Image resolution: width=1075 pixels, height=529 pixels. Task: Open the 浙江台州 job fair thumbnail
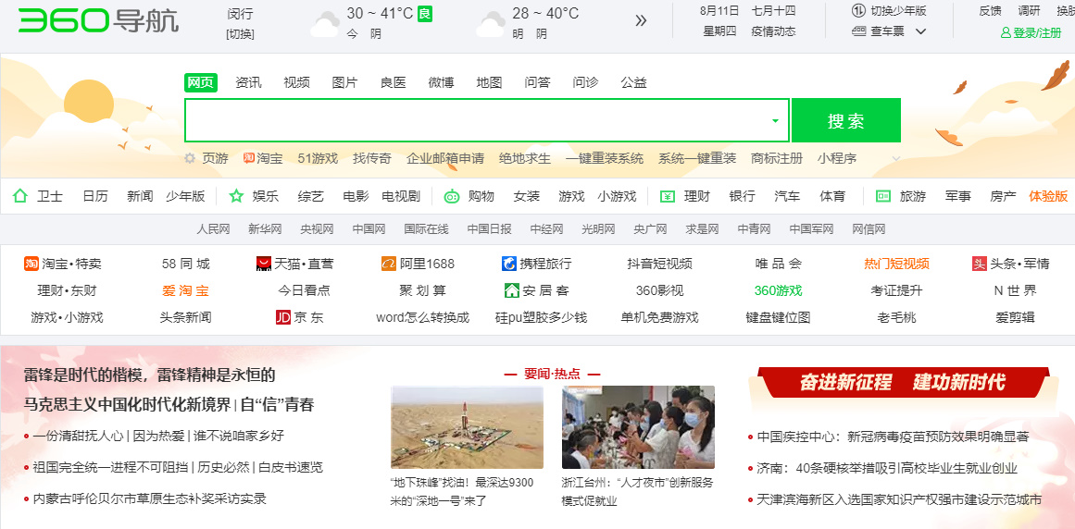coord(638,427)
